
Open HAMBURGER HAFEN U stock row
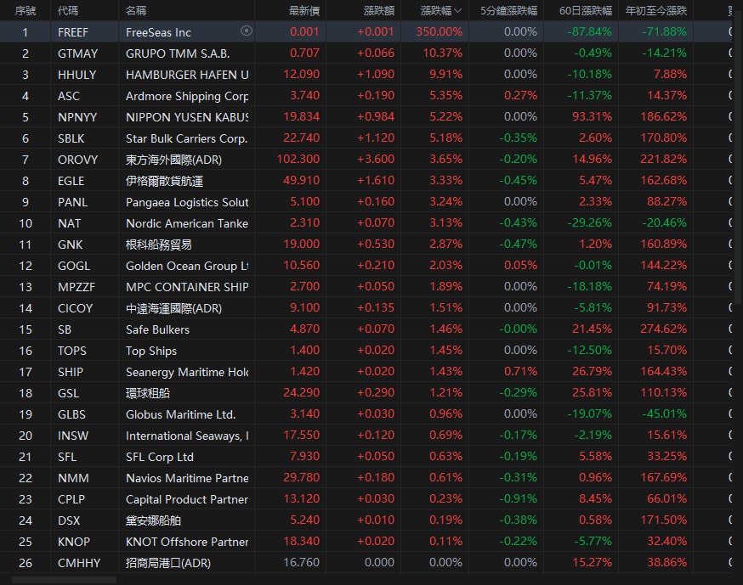[366, 75]
